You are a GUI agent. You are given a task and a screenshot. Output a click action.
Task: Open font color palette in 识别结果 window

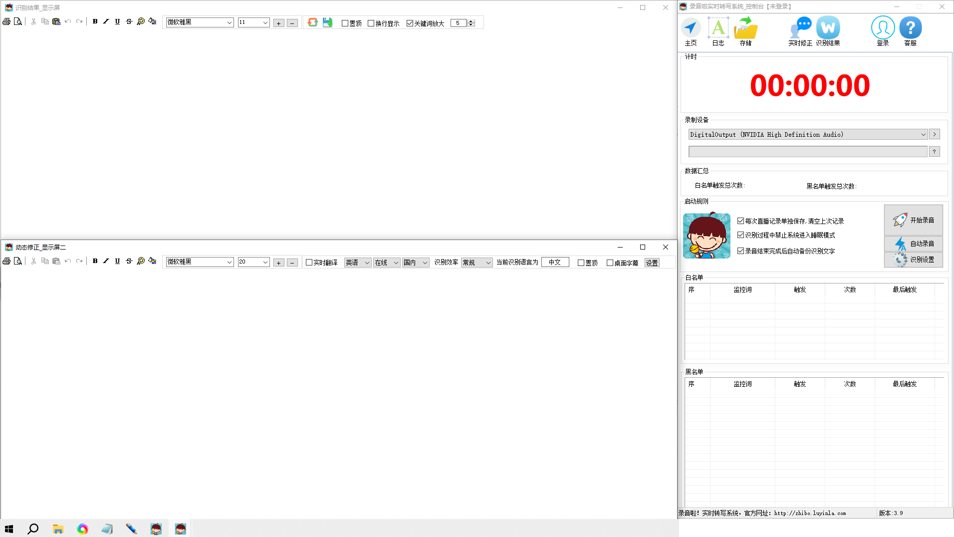pyautogui.click(x=141, y=21)
